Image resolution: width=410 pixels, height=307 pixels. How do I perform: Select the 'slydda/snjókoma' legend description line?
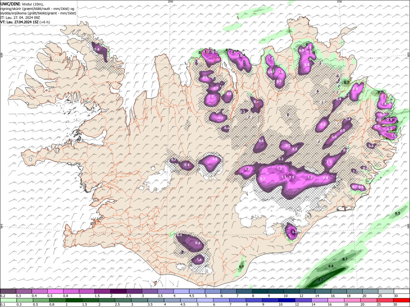(x=38, y=13)
